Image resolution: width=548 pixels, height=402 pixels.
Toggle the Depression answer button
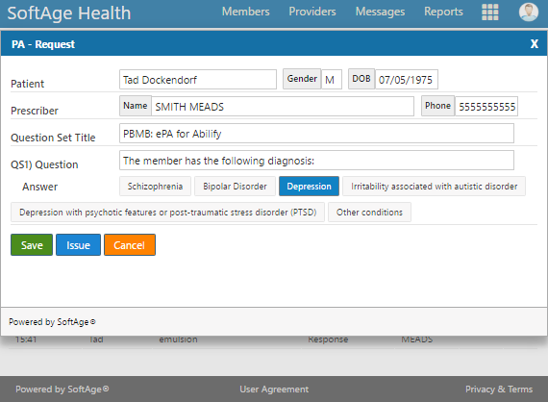[x=309, y=187]
